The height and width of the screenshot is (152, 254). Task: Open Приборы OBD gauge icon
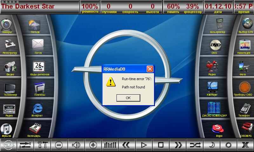pyautogui.click(x=244, y=87)
